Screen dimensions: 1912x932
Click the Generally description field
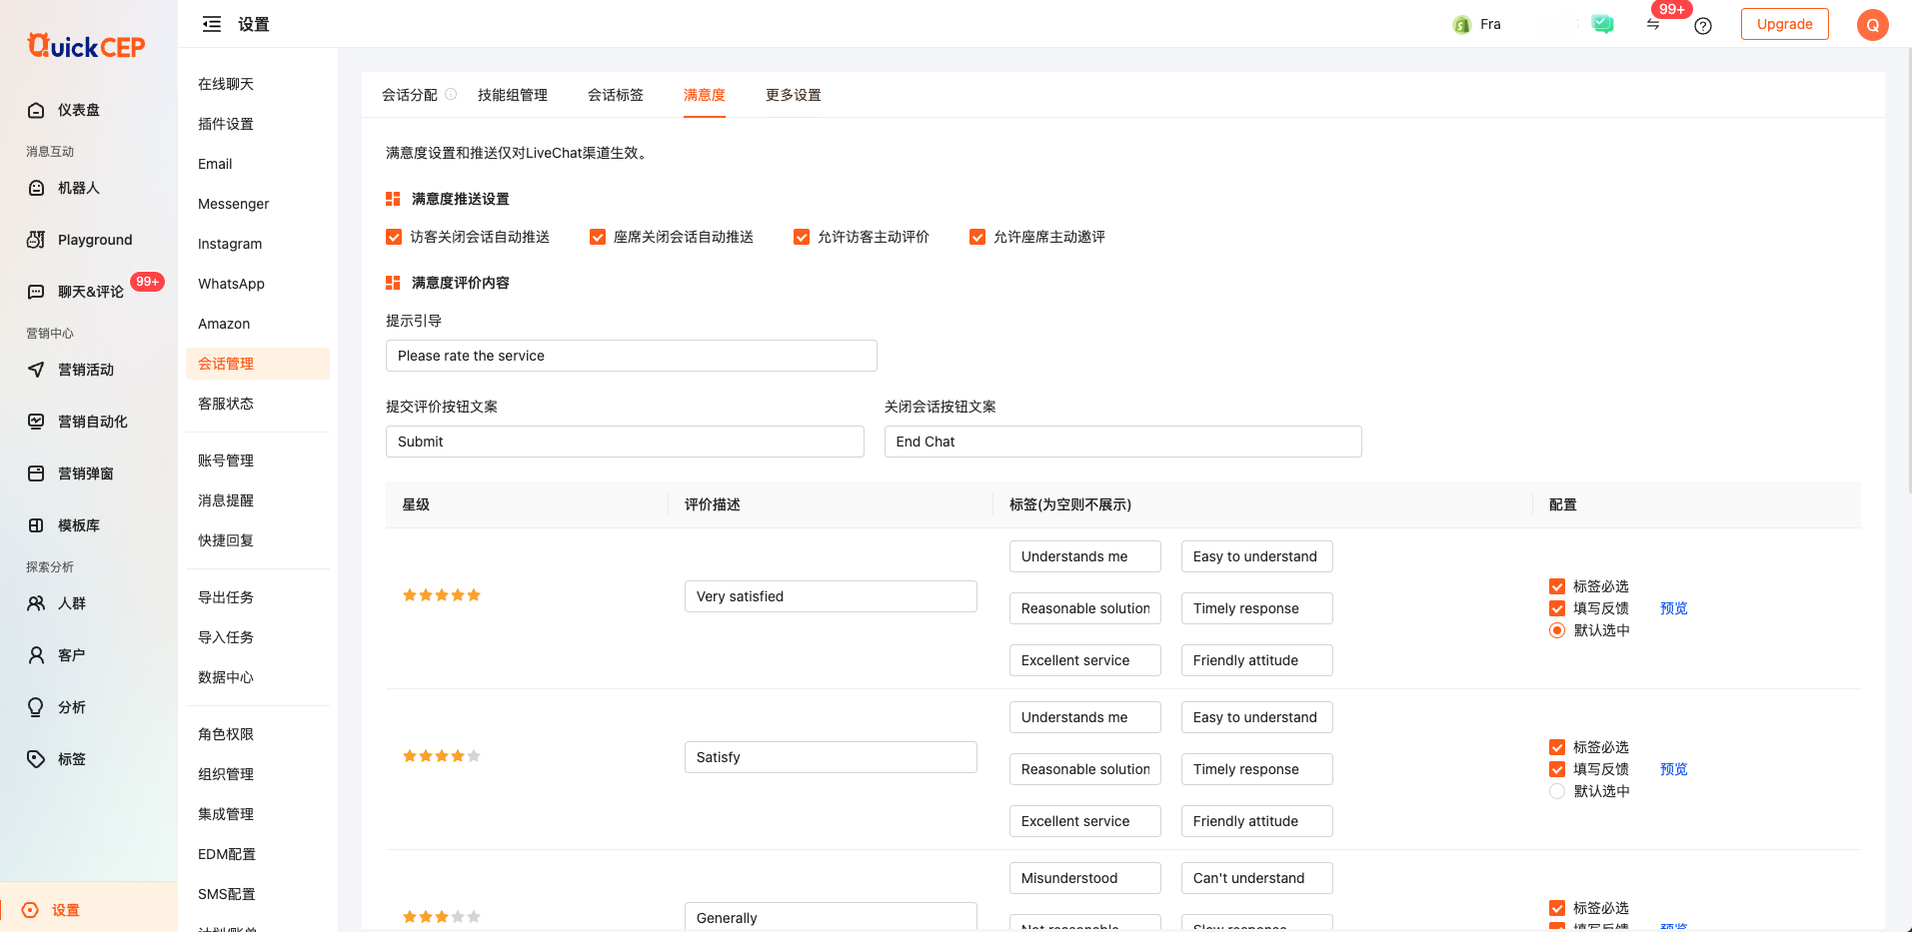pos(831,917)
